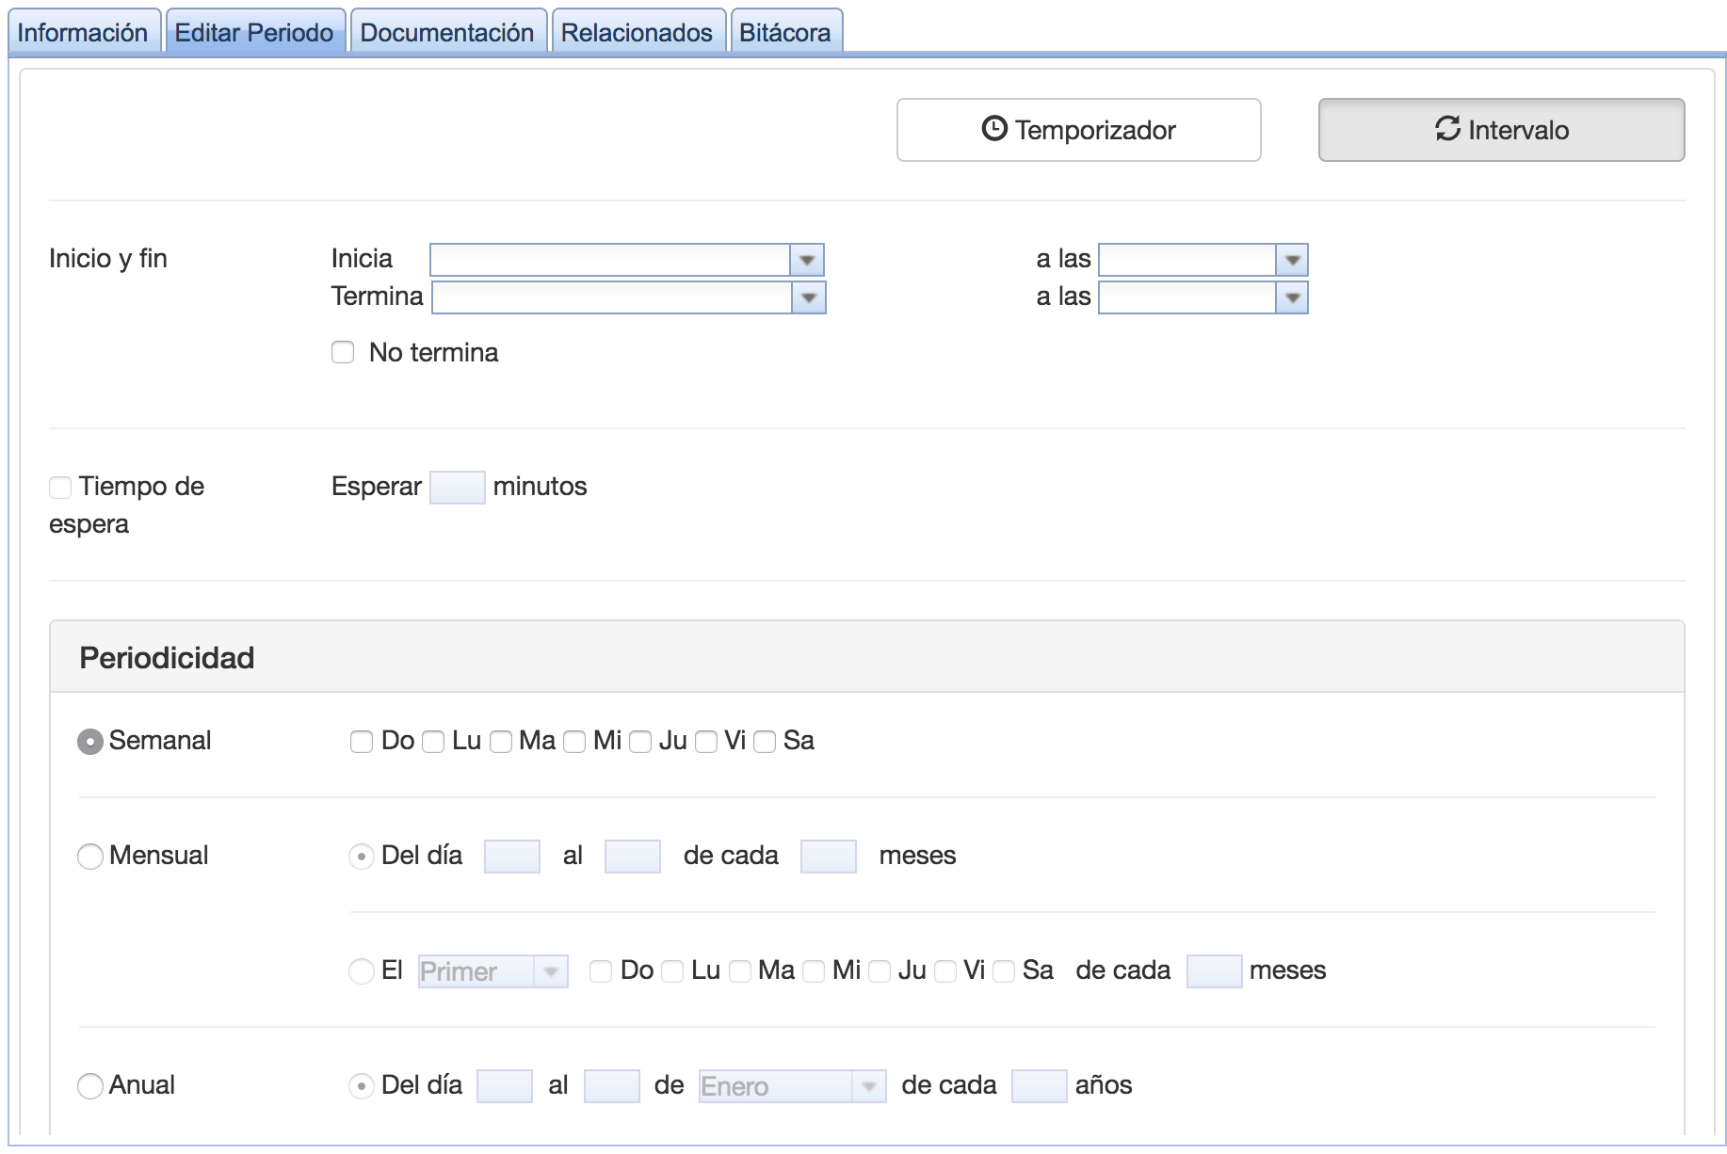Click the Mensual 'al' end day field

pos(633,857)
